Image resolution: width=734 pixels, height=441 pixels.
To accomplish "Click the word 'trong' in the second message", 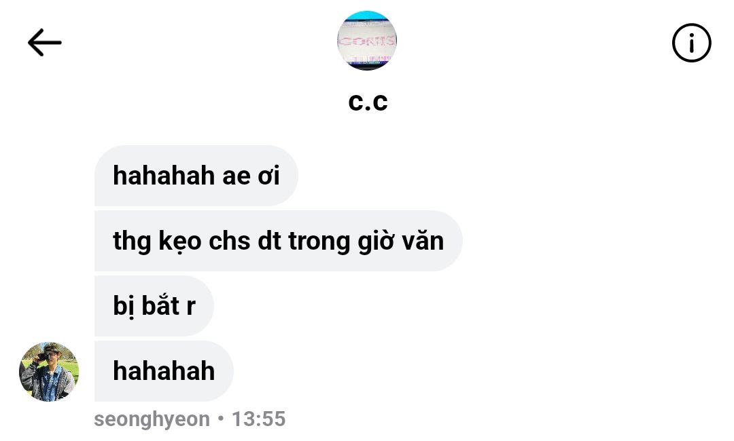I will (x=319, y=242).
